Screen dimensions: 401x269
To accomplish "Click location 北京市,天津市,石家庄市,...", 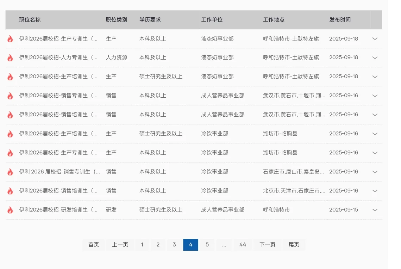I will (294, 191).
